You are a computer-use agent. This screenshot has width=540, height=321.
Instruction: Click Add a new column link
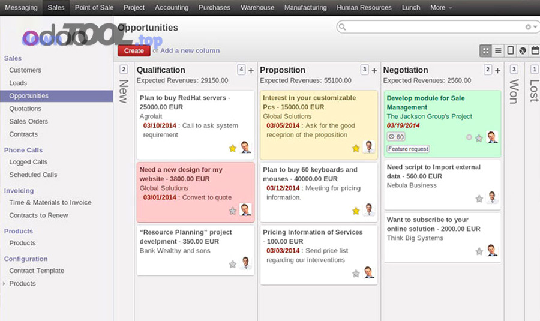pyautogui.click(x=190, y=50)
